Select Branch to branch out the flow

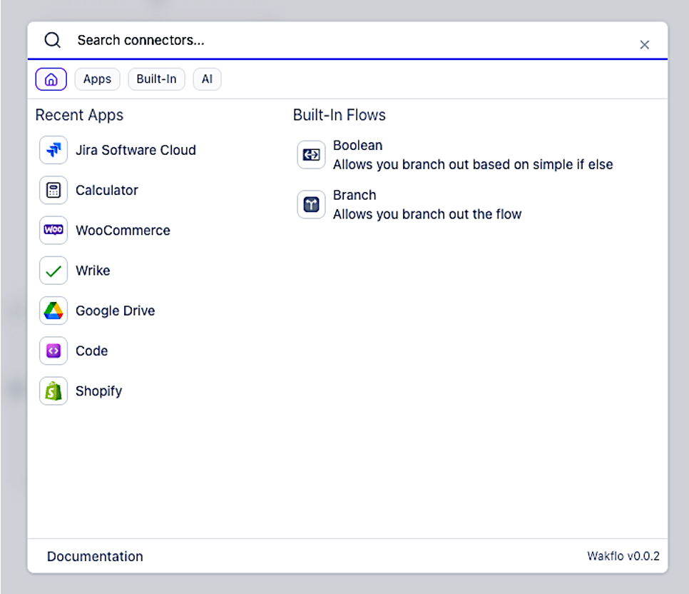coord(354,195)
